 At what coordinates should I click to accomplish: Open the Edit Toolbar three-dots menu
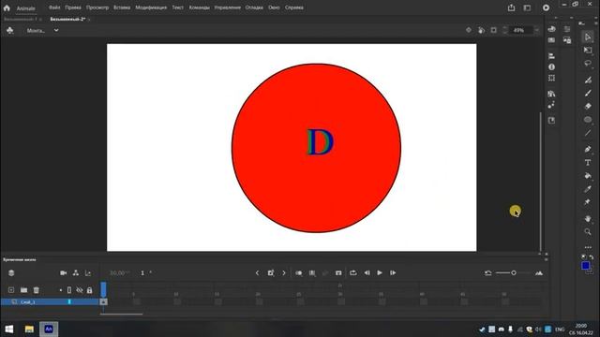click(x=588, y=247)
